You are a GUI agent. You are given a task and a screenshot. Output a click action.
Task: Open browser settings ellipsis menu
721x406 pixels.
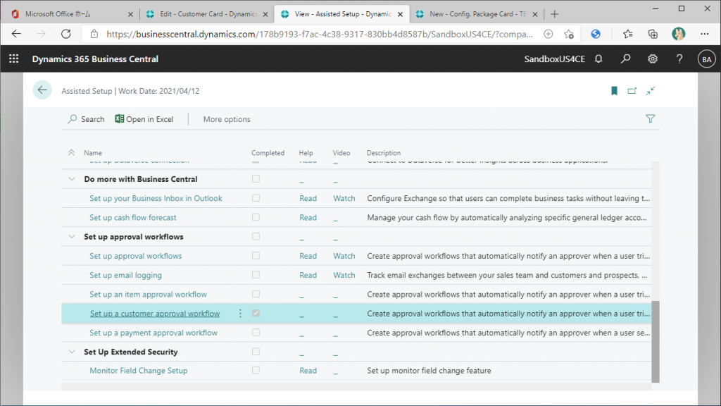pyautogui.click(x=704, y=34)
